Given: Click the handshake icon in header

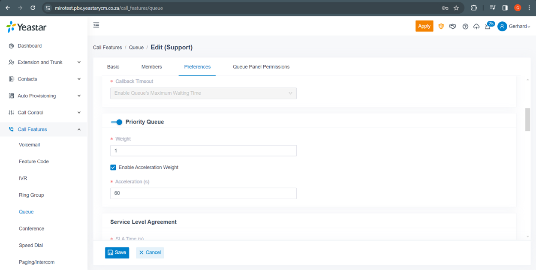Looking at the screenshot, I should tap(452, 26).
